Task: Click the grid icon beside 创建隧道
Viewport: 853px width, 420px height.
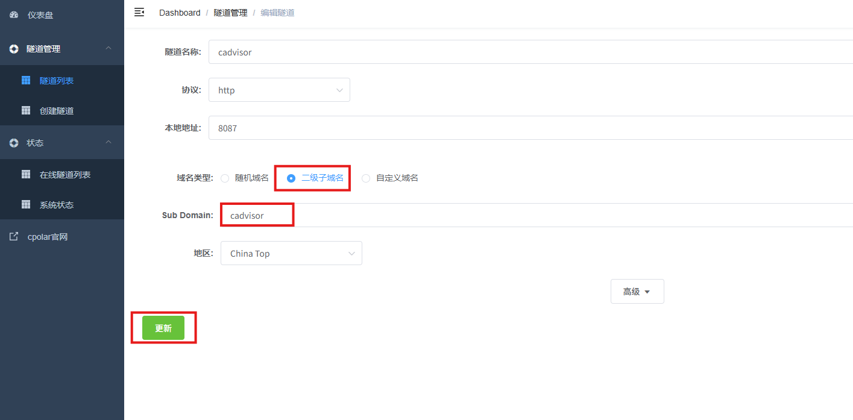Action: [x=26, y=110]
